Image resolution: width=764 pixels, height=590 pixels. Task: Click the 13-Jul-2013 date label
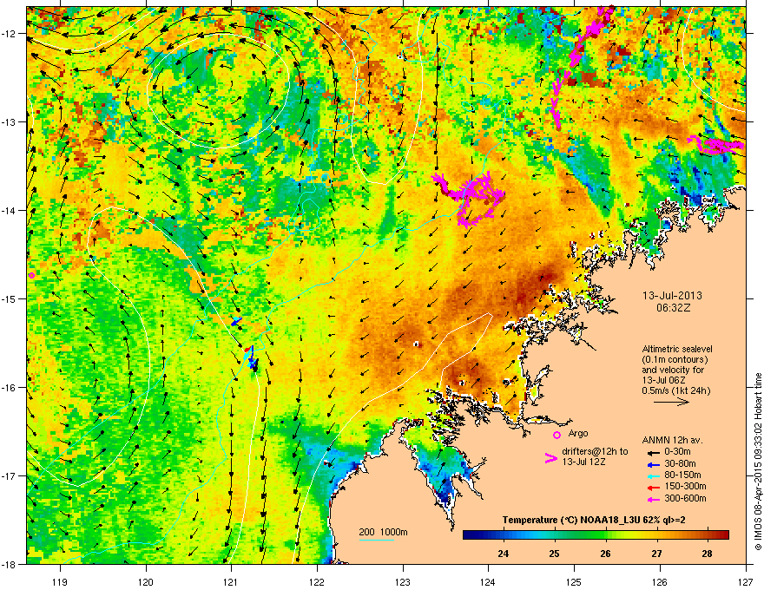coord(672,296)
